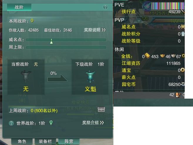
Task: Select the teal 义魁 next rank trophy icon
Action: click(90, 77)
